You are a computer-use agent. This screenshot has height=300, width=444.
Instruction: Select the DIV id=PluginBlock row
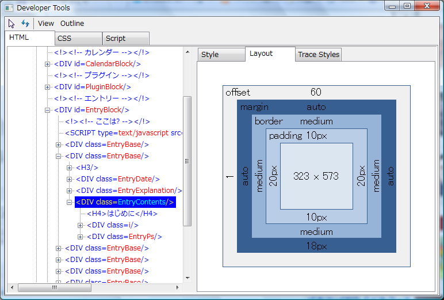coord(93,87)
